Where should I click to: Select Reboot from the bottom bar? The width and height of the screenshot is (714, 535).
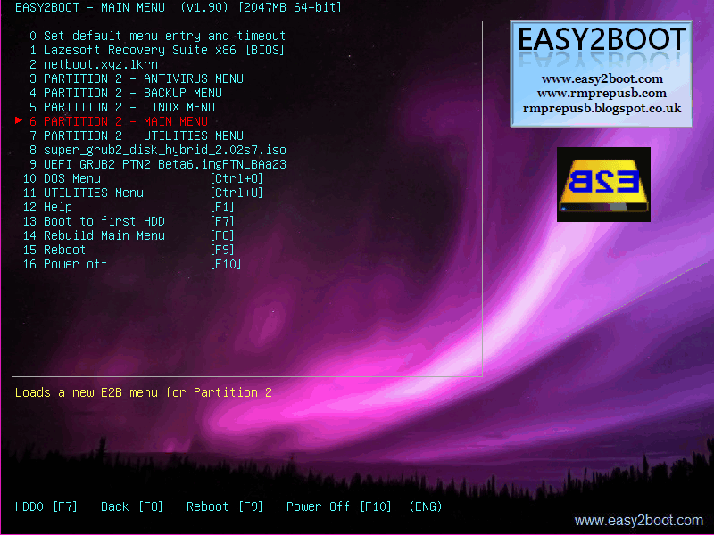[x=224, y=506]
